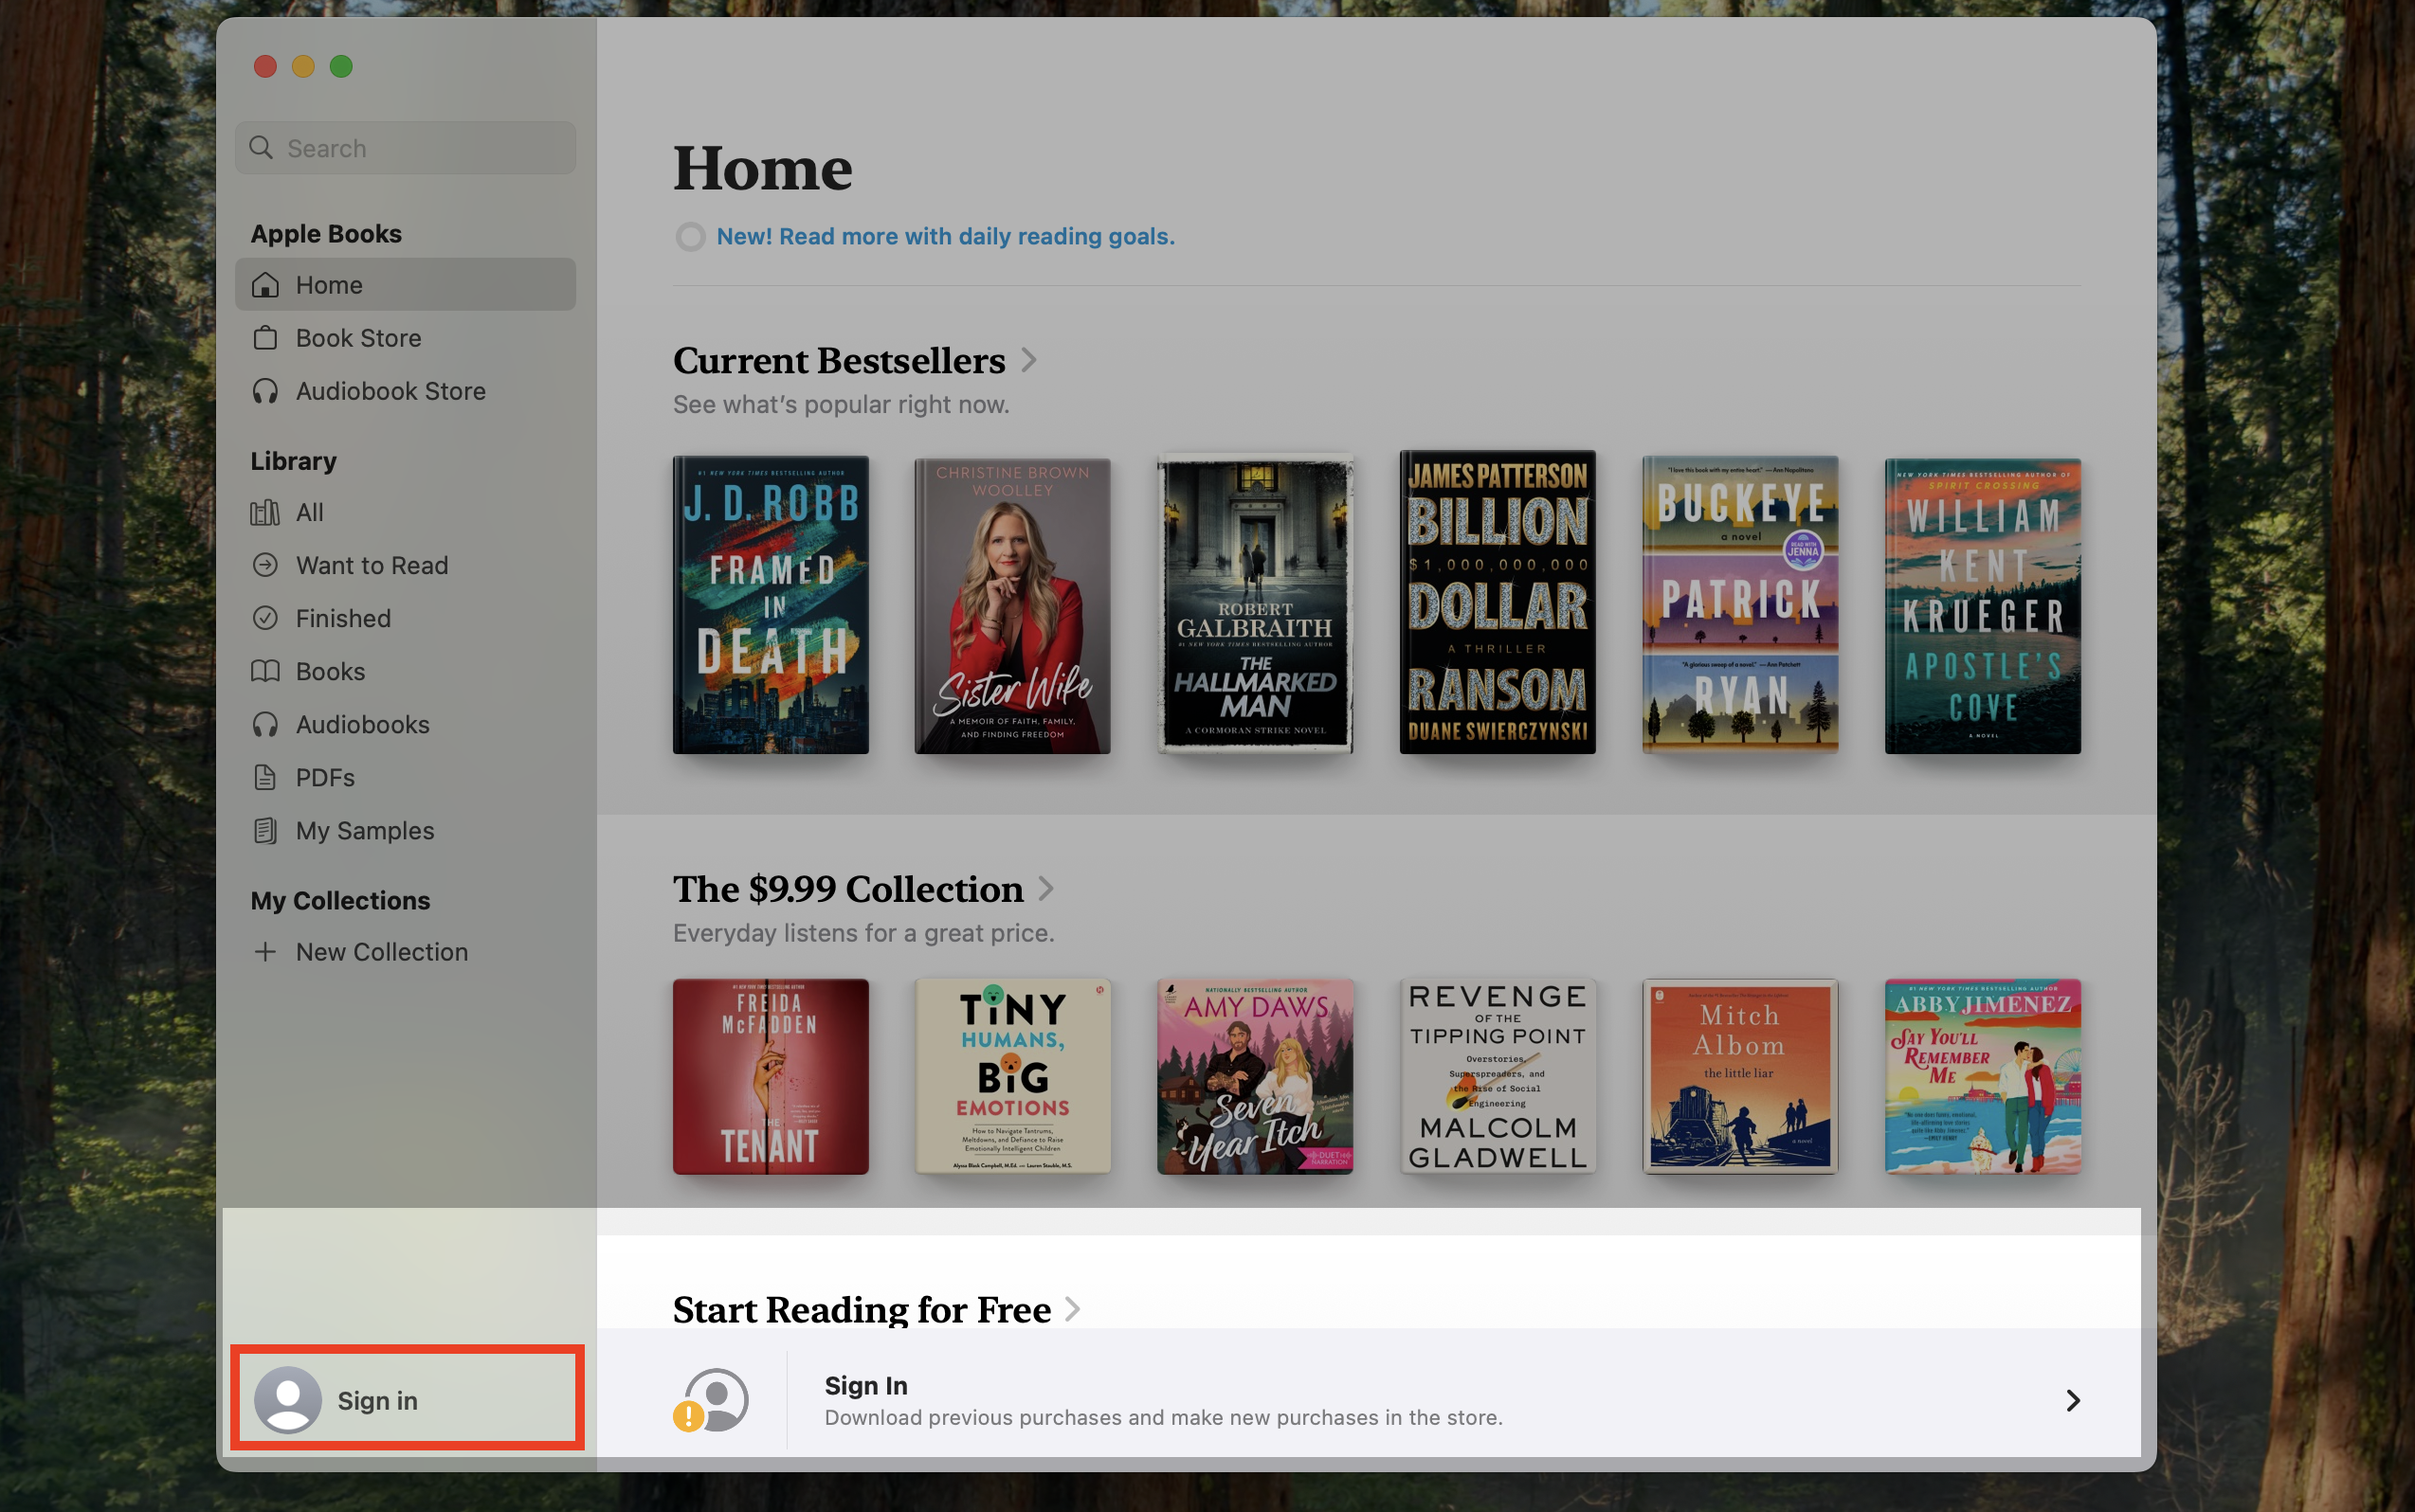Screen dimensions: 2415x1512
Task: Go to Audiobook Store section
Action: point(405,391)
